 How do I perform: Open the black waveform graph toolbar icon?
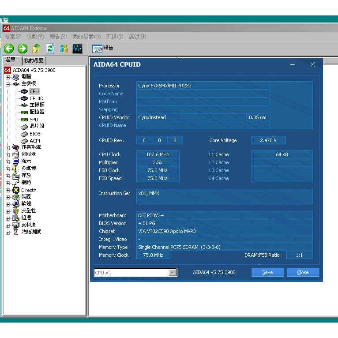(x=77, y=49)
